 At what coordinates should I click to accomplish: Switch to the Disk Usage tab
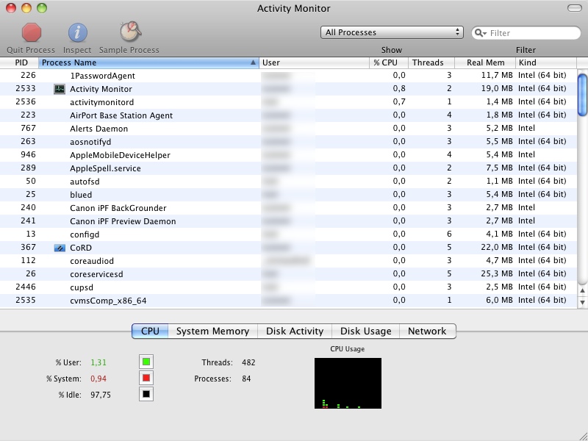[365, 331]
